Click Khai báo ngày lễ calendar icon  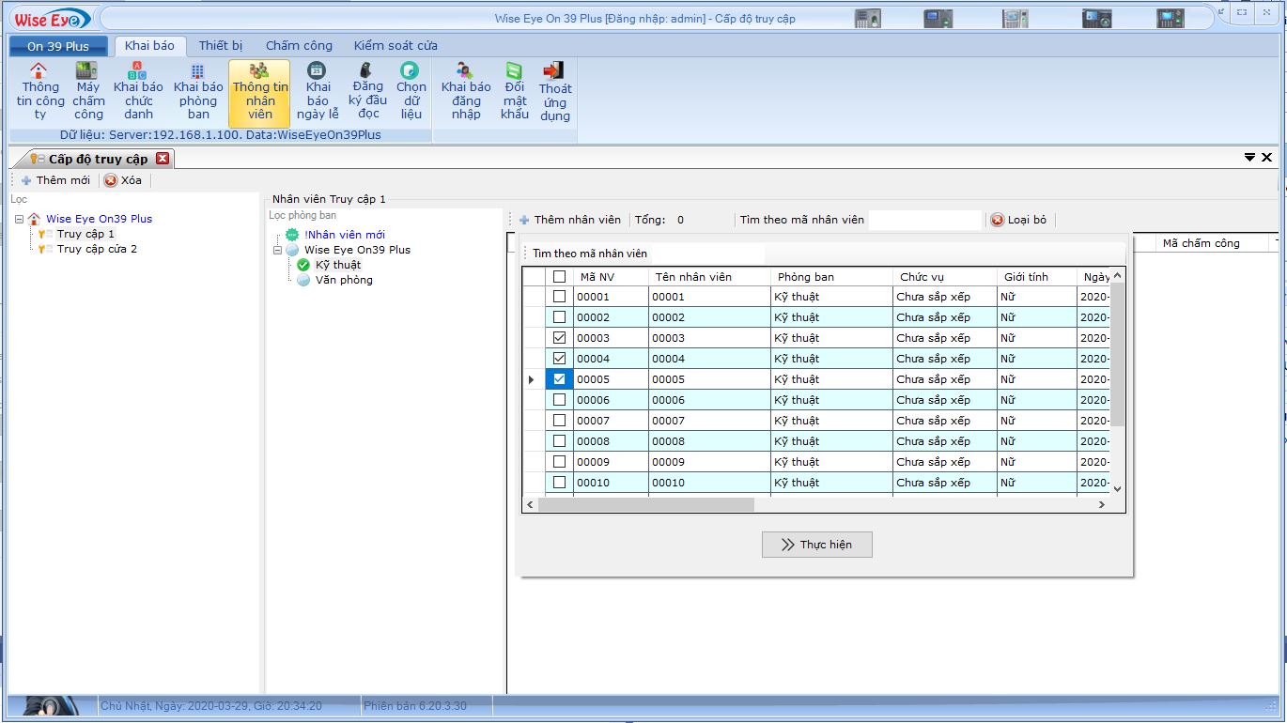[318, 70]
